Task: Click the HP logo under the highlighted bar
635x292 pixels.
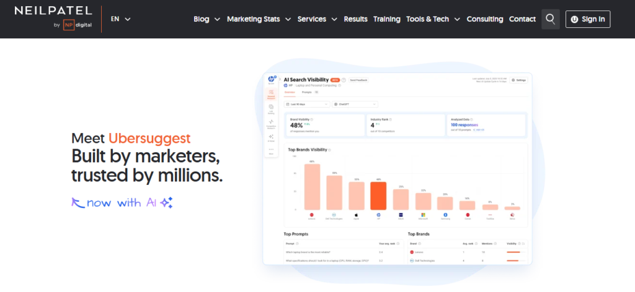Action: tap(378, 215)
